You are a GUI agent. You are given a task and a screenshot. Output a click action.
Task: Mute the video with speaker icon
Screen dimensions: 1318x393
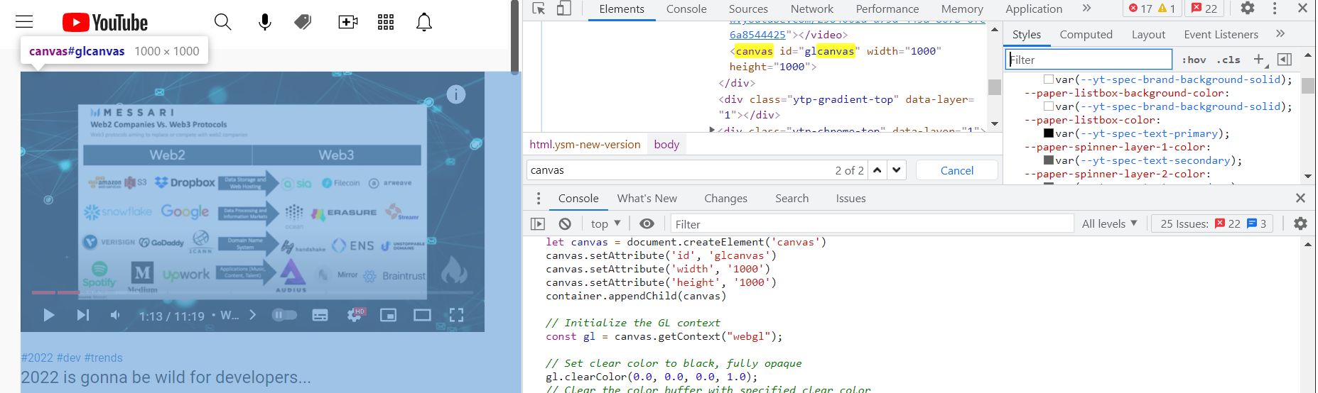click(x=115, y=315)
